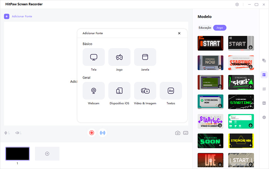Close the Adicionar Fonte dialog
The image size is (269, 169).
(179, 33)
